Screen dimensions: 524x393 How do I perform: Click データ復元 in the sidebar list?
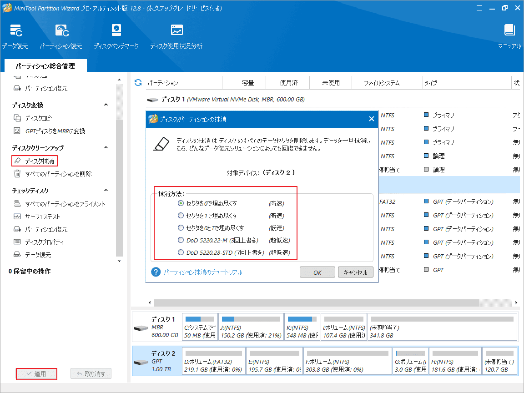pos(32,255)
